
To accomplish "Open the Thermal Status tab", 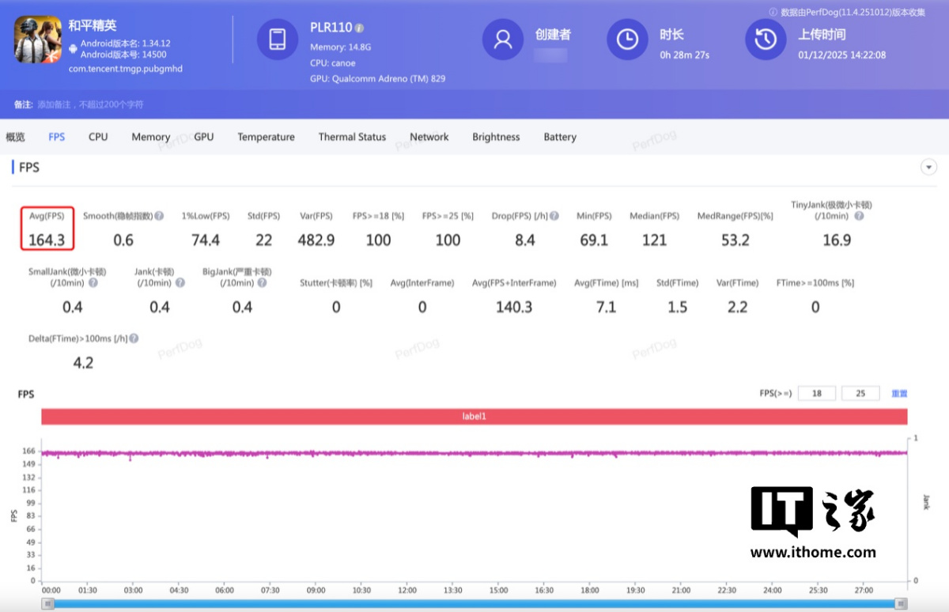I will pyautogui.click(x=352, y=137).
